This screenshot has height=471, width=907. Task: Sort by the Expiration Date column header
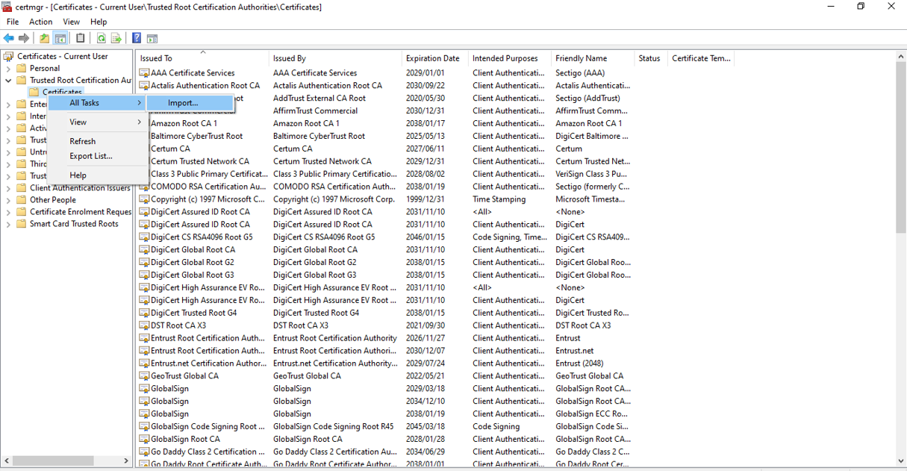432,58
